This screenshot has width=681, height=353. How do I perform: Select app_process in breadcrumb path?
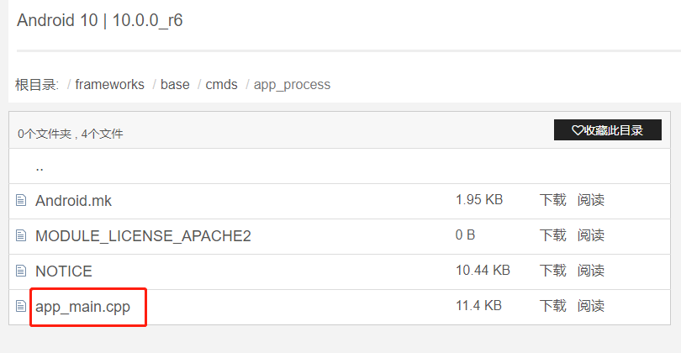click(x=292, y=84)
